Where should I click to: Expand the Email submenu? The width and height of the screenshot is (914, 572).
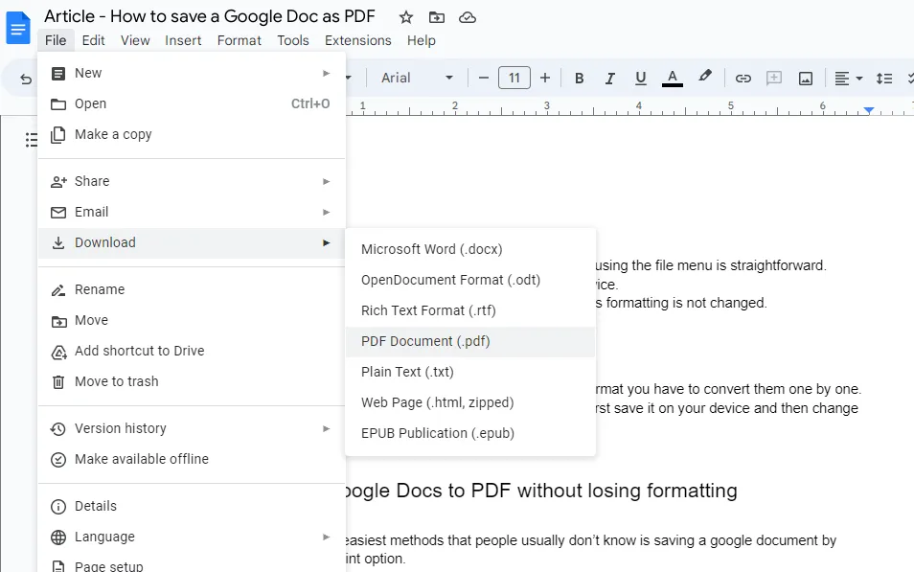[x=192, y=212]
